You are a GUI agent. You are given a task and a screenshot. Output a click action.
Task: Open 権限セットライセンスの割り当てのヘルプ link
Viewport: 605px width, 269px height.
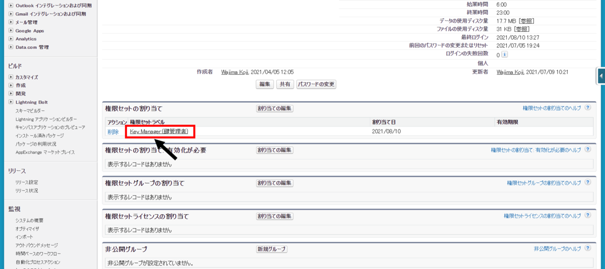click(543, 216)
